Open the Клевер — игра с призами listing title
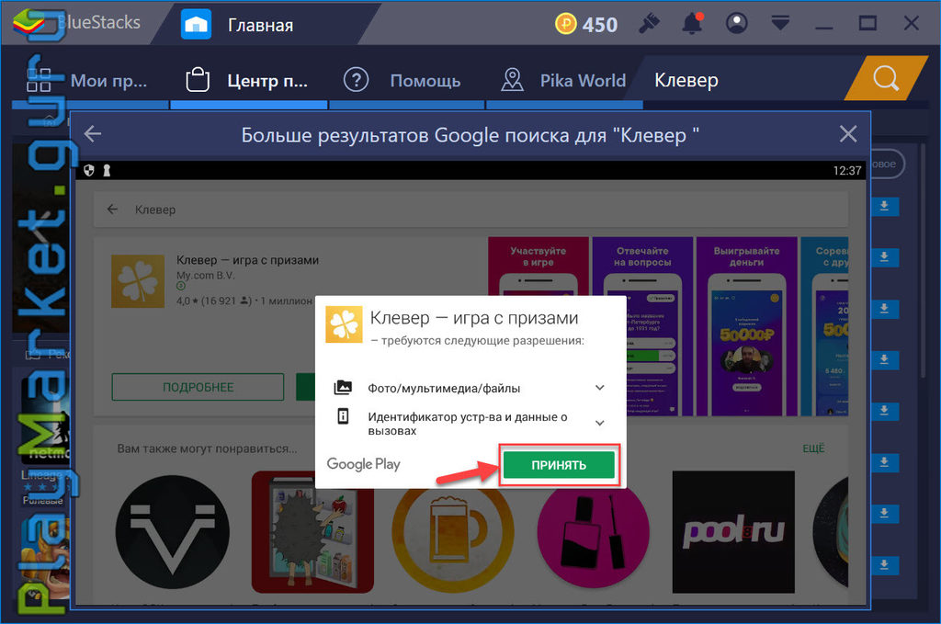Viewport: 941px width, 624px height. pos(247,260)
